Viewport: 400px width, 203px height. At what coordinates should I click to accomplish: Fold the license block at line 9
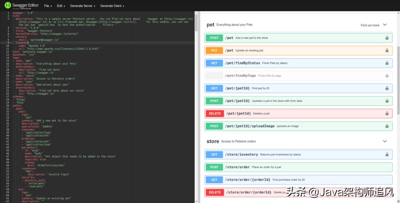pos(11,43)
